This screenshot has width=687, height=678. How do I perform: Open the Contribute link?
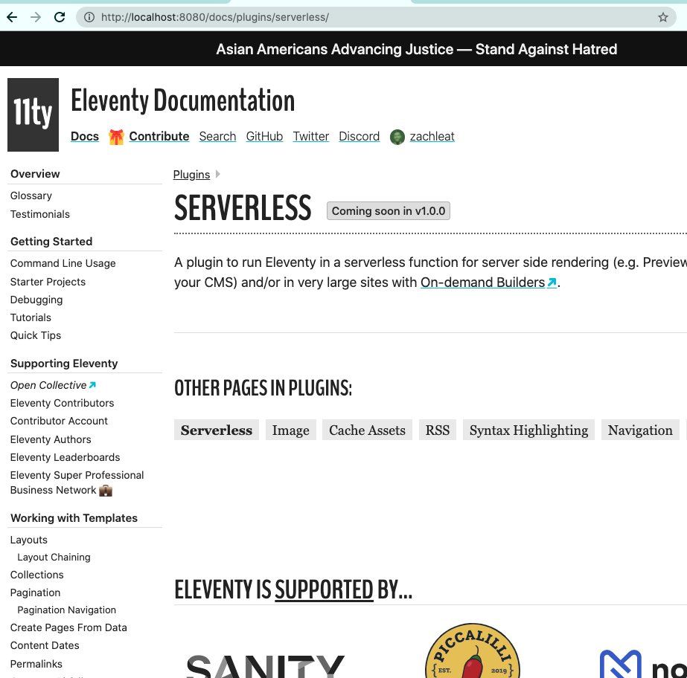[x=159, y=137]
